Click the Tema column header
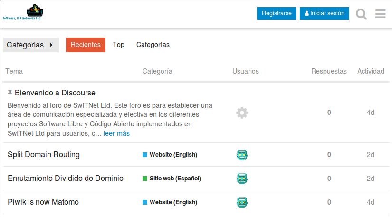 [14, 71]
